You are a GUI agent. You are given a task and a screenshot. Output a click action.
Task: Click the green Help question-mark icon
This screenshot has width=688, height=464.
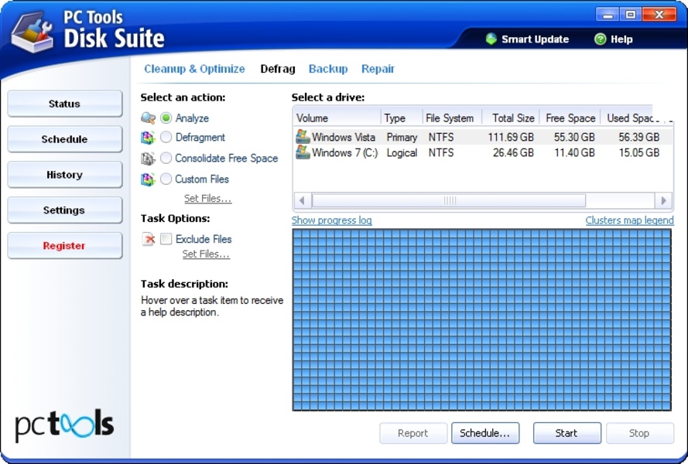coord(600,39)
